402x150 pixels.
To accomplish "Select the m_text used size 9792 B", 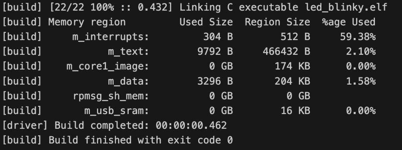I will (x=215, y=52).
